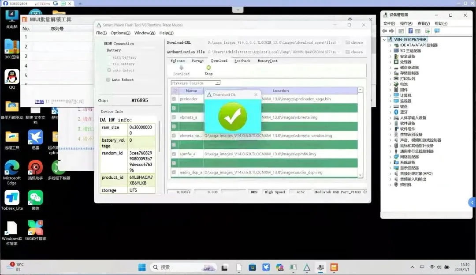Viewport: 476px width, 275px height.
Task: Open the 操作(A) menu in Device Manager
Action: (406, 23)
